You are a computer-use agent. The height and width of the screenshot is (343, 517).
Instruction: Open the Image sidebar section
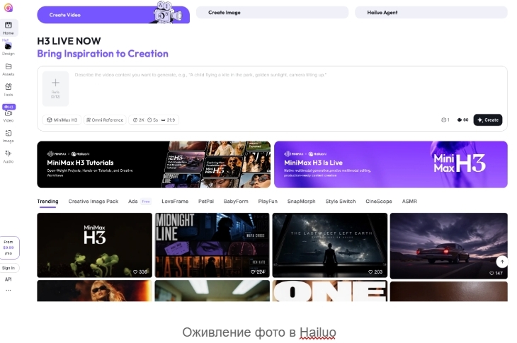[8, 136]
